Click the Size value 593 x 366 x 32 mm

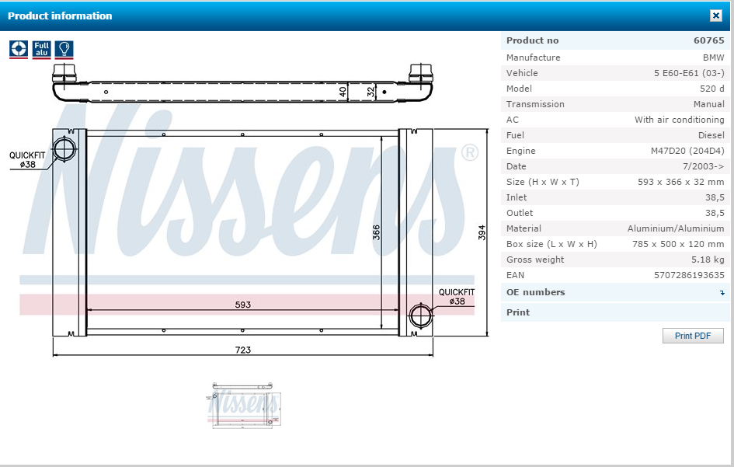[x=680, y=182]
